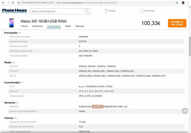Click the Sistema seguridad biométrico label
The width and height of the screenshot is (191, 133).
click(x=23, y=111)
